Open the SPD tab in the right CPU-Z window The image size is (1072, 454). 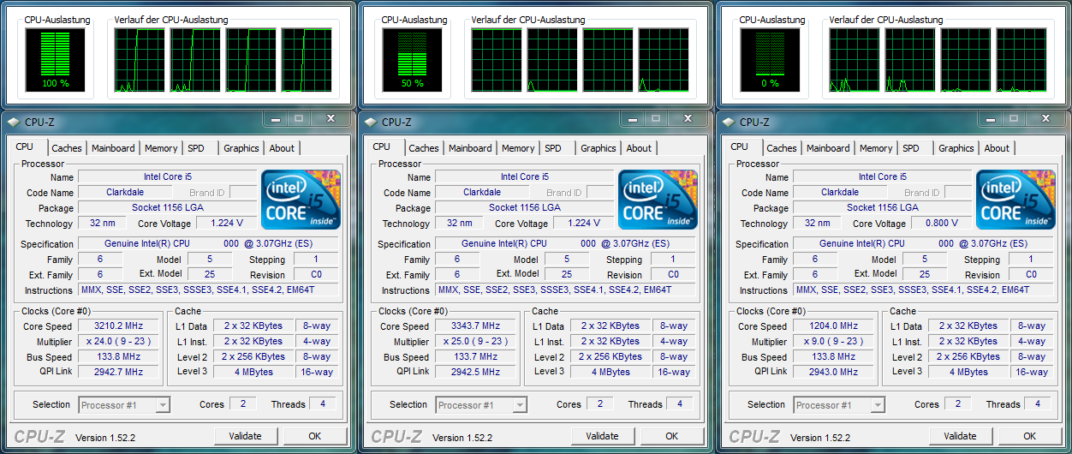pyautogui.click(x=911, y=148)
